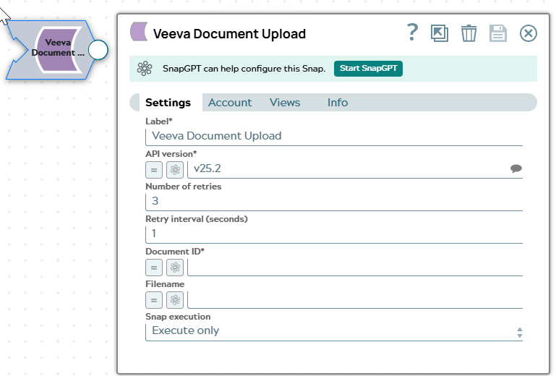Screen dimensions: 556x376
Task: Switch to the Account tab
Action: point(230,103)
